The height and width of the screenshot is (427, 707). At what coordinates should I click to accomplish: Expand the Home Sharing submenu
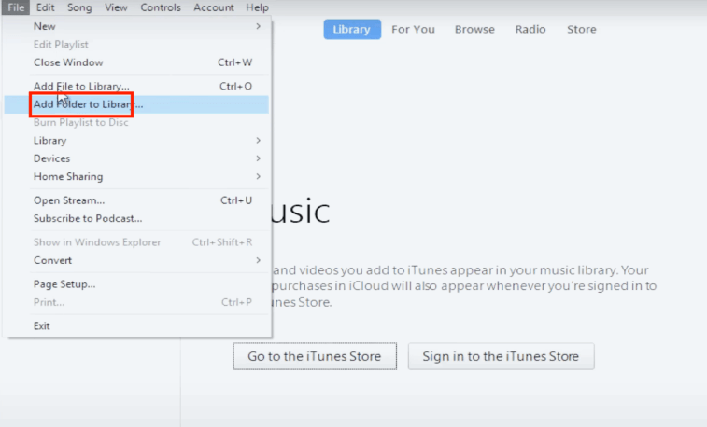click(x=136, y=176)
